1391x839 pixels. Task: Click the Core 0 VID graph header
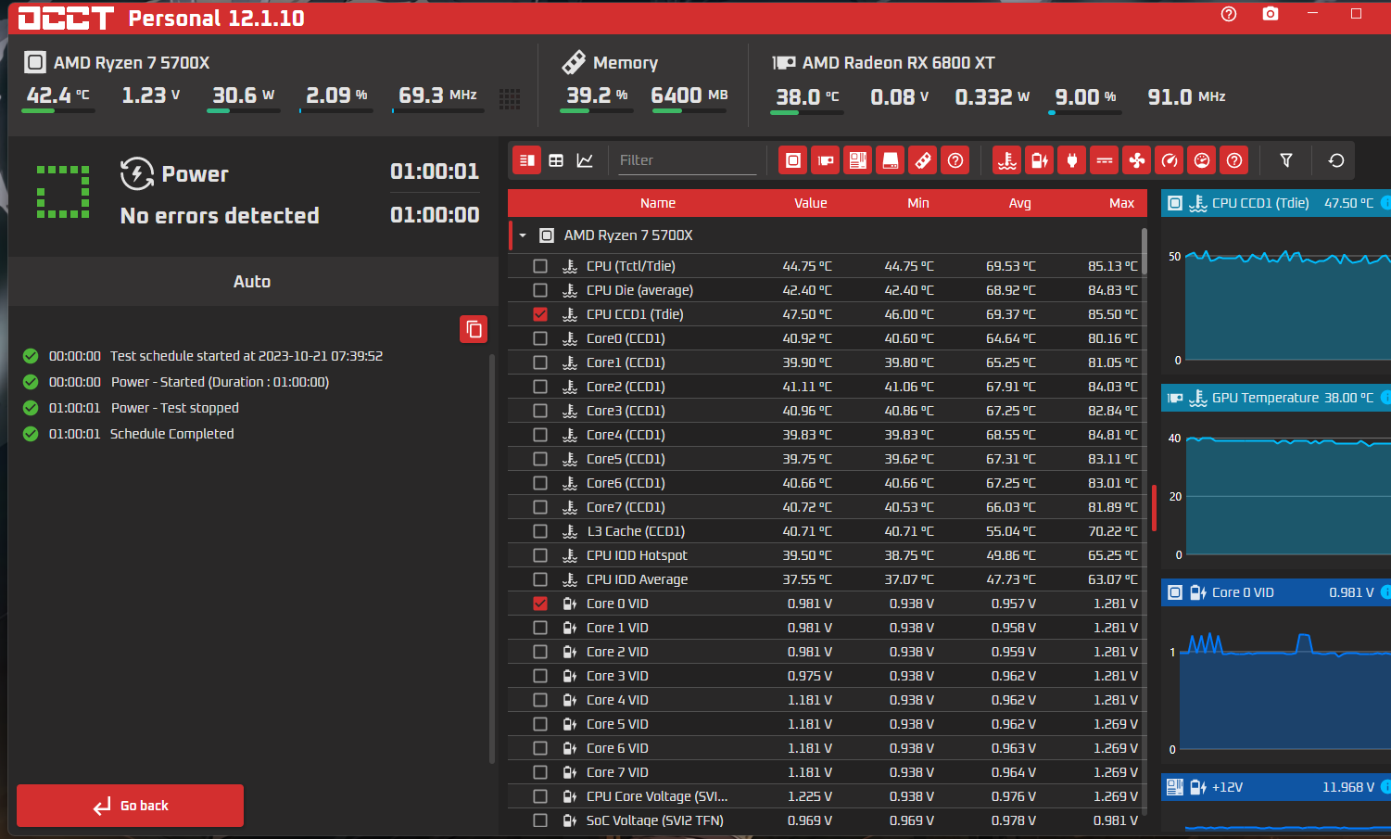tap(1276, 592)
